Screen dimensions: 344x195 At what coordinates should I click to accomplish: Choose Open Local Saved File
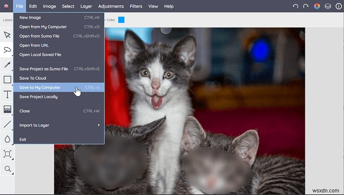pyautogui.click(x=59, y=55)
